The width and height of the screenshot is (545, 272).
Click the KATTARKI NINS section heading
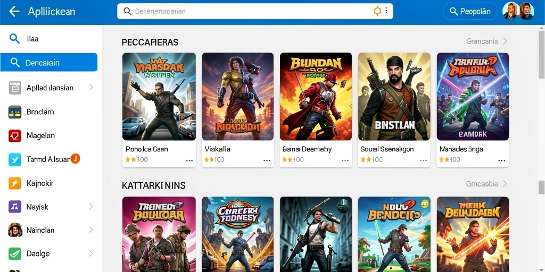[x=154, y=185]
